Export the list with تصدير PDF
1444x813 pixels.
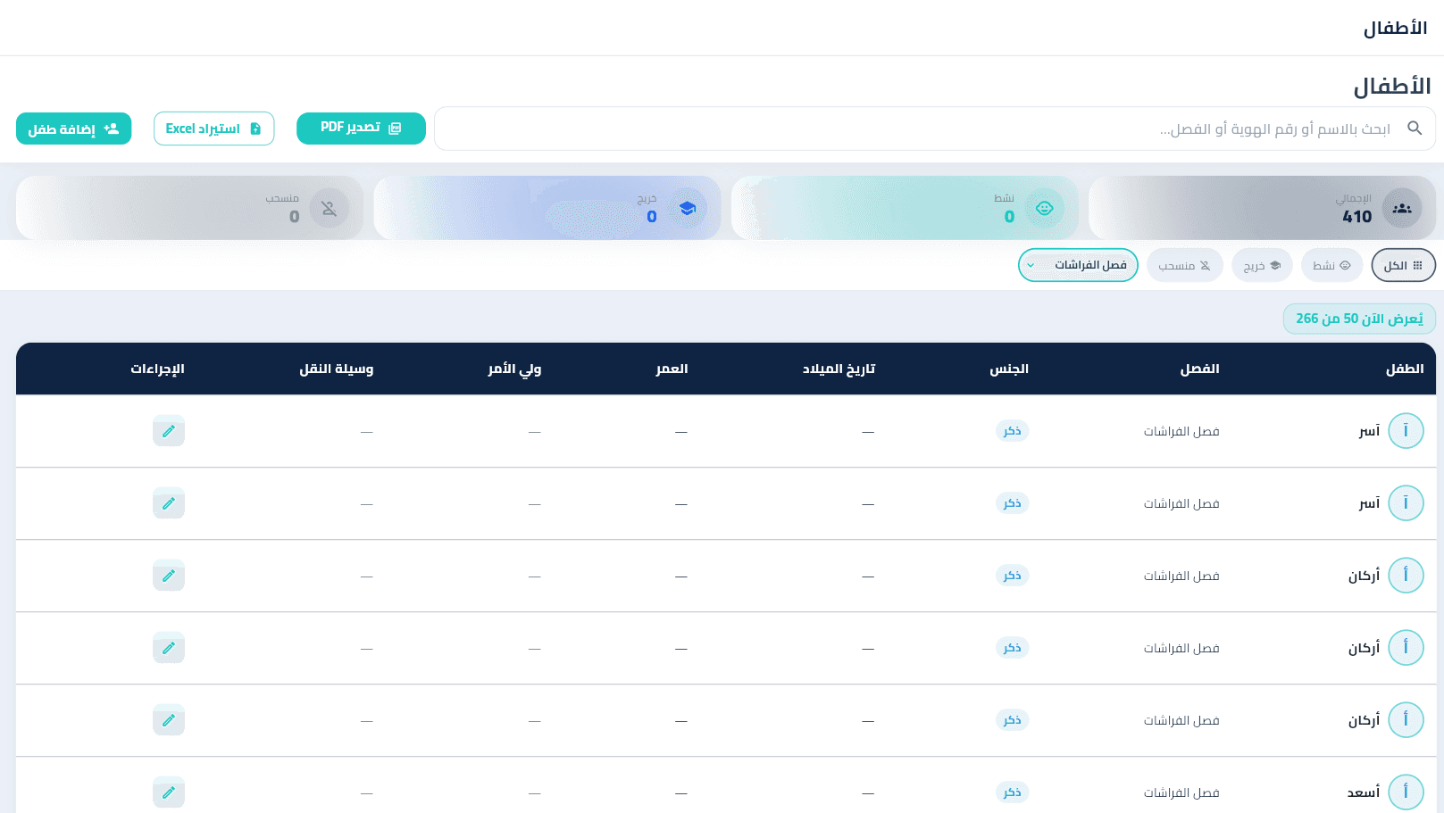coord(361,129)
